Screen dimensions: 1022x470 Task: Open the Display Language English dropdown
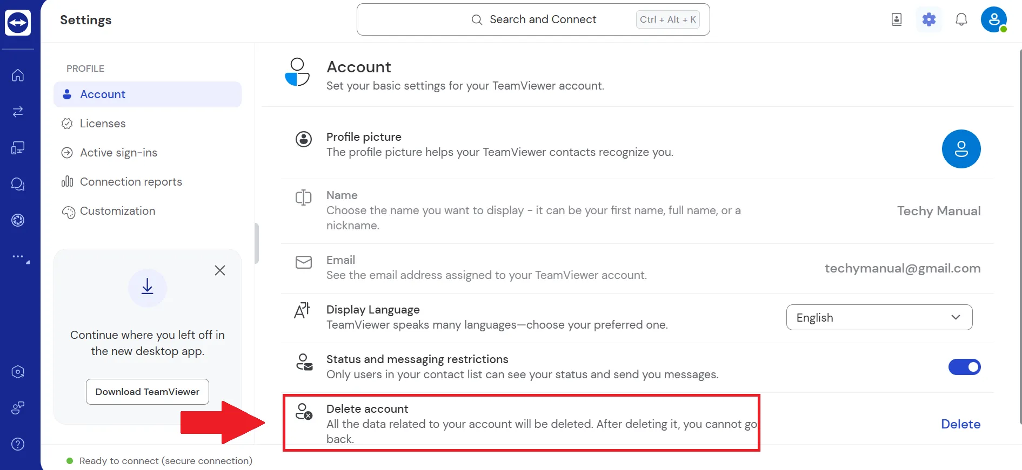coord(879,317)
